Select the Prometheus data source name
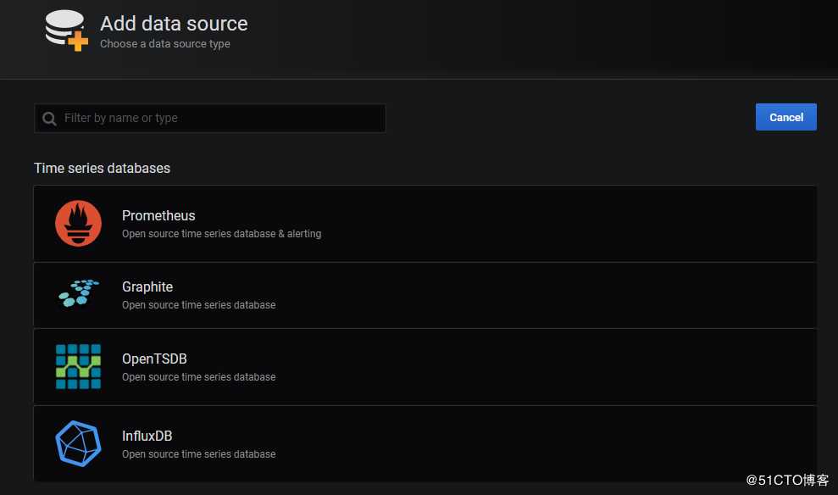 [158, 216]
